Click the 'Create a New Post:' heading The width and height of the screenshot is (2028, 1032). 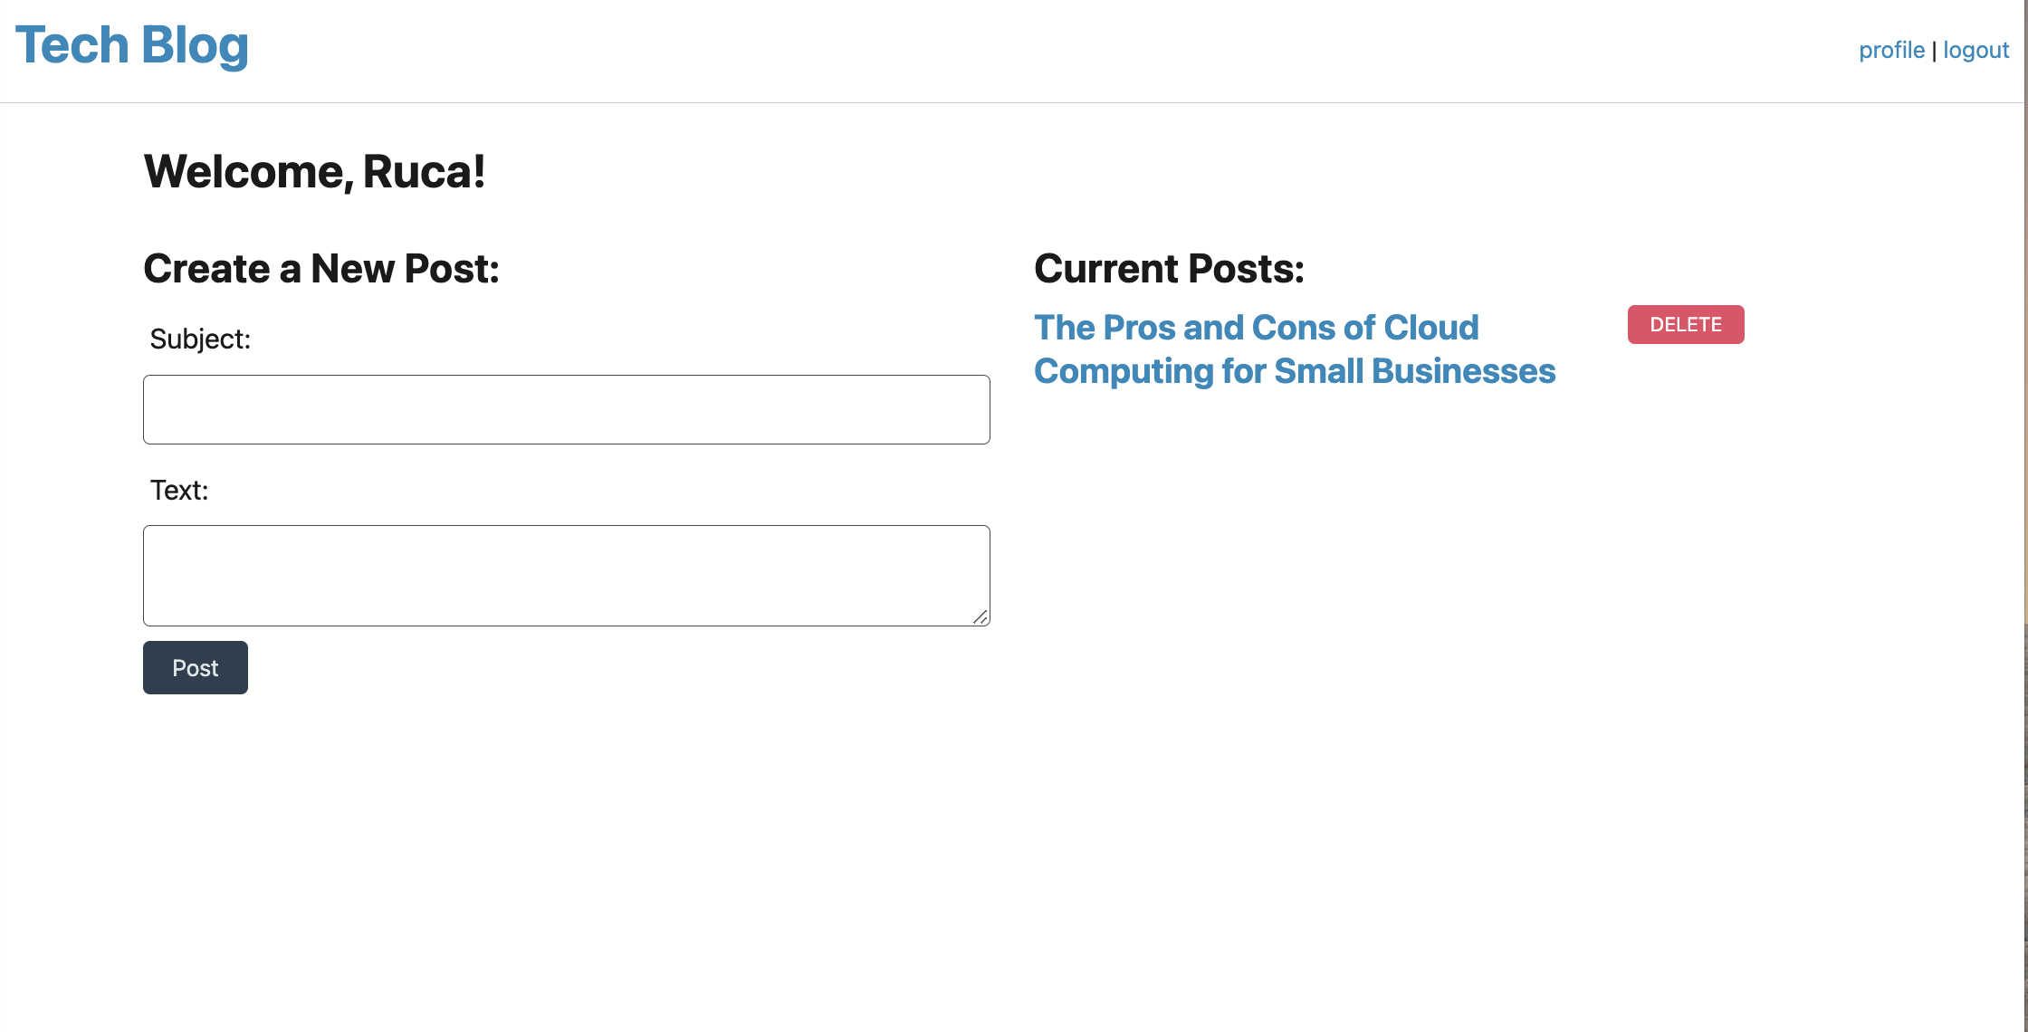click(x=321, y=269)
